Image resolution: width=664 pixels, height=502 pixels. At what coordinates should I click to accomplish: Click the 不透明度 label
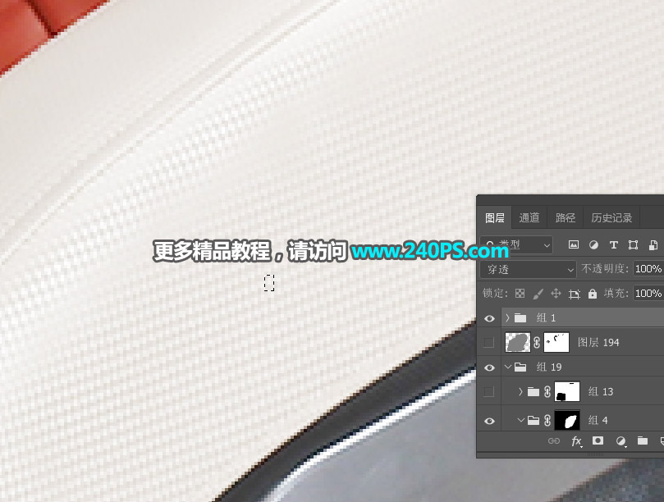coord(605,269)
